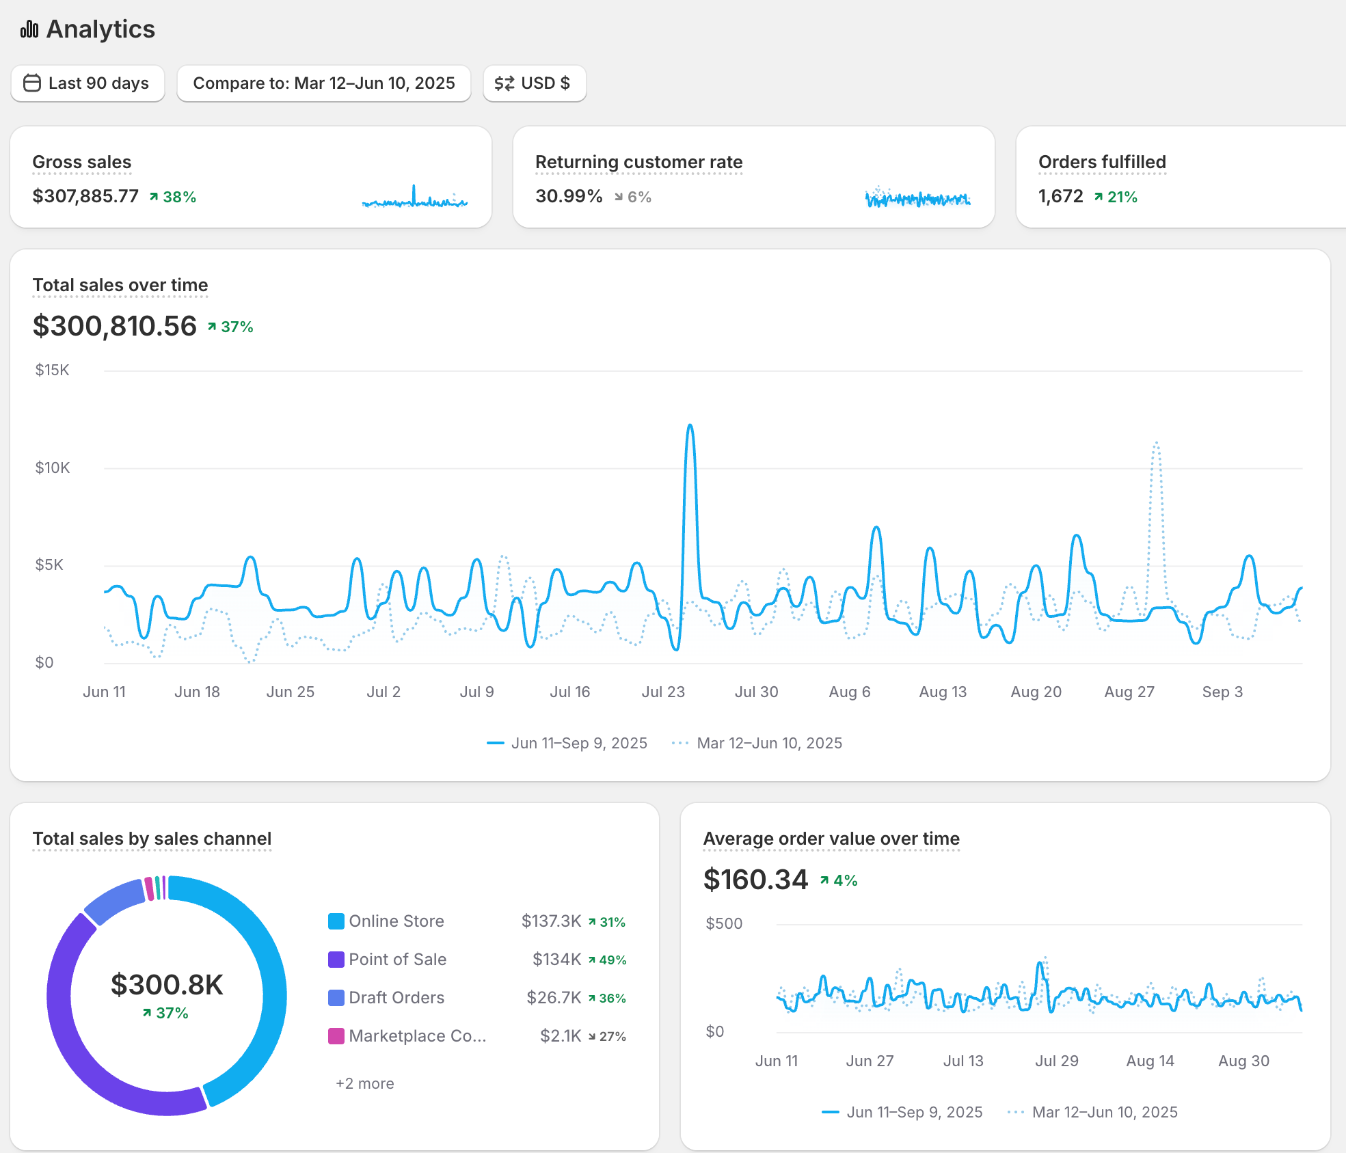Open the Compare to date range selector
Viewport: 1346px width, 1153px height.
(x=323, y=83)
